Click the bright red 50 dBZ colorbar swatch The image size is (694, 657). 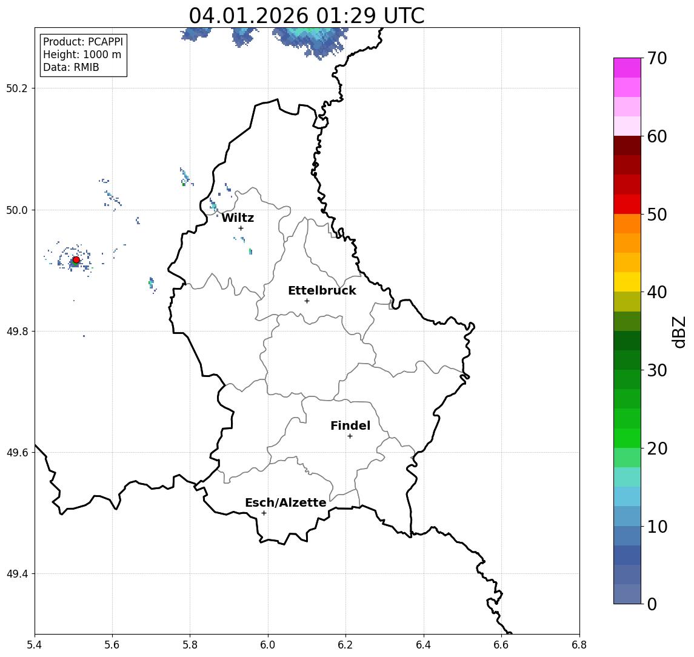pyautogui.click(x=627, y=204)
